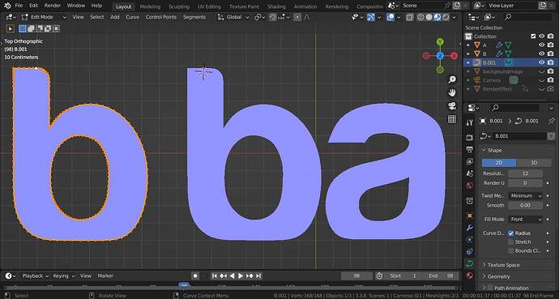Open Fill Mode Front dropdown
Viewport: 559px width, 299px height.
click(525, 220)
